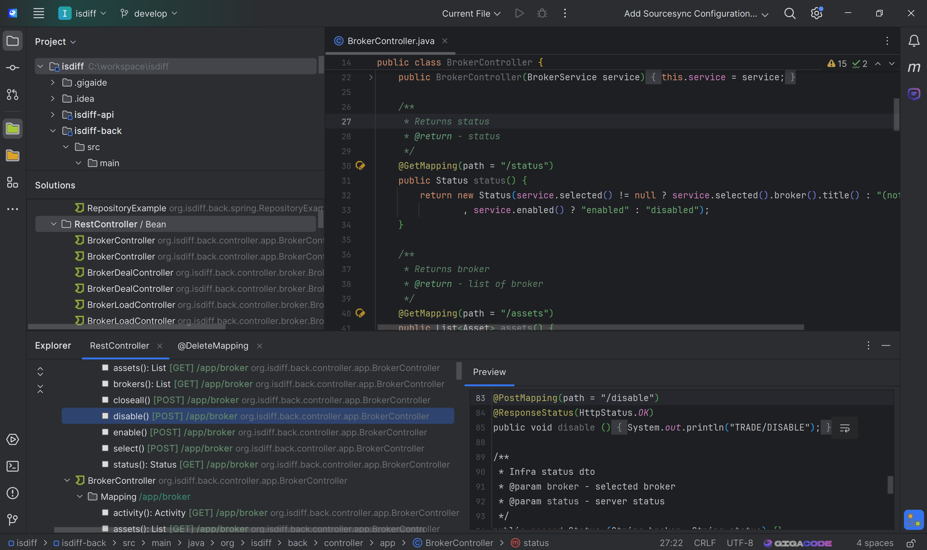Image resolution: width=927 pixels, height=550 pixels.
Task: Close the BrokerController.java tab
Action: [445, 41]
